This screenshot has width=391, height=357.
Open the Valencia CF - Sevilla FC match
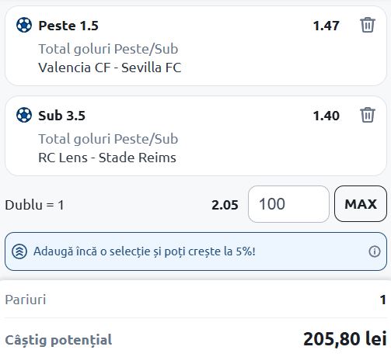pos(110,68)
